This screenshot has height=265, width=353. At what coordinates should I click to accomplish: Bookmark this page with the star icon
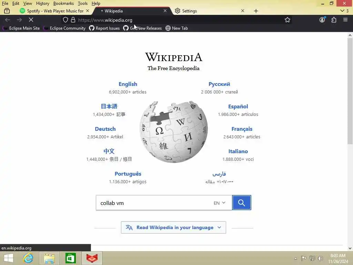(x=287, y=20)
